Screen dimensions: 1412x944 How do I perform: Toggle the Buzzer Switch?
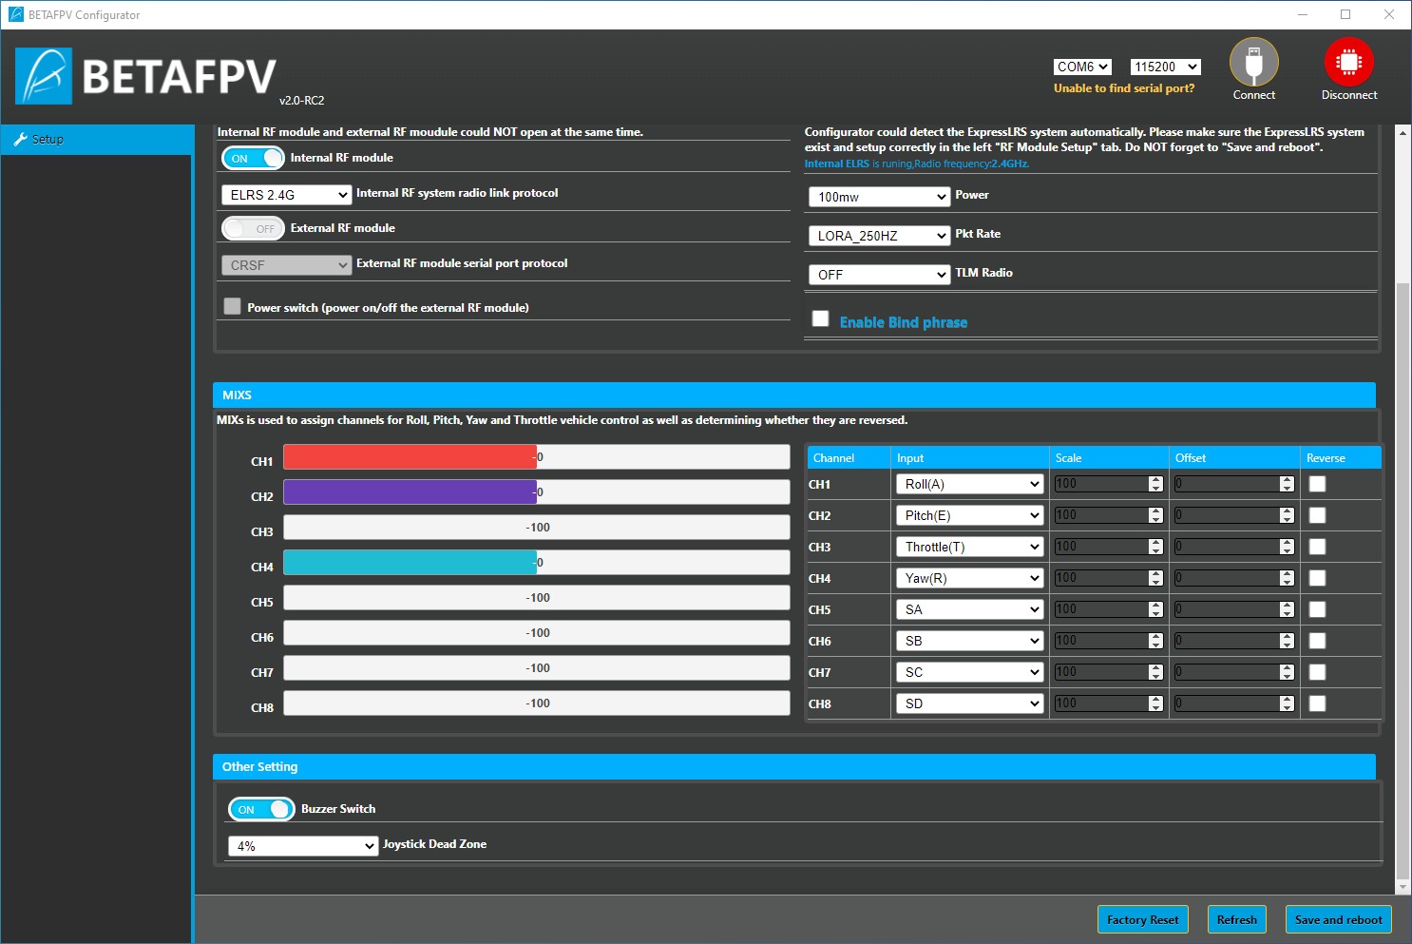[x=261, y=809]
